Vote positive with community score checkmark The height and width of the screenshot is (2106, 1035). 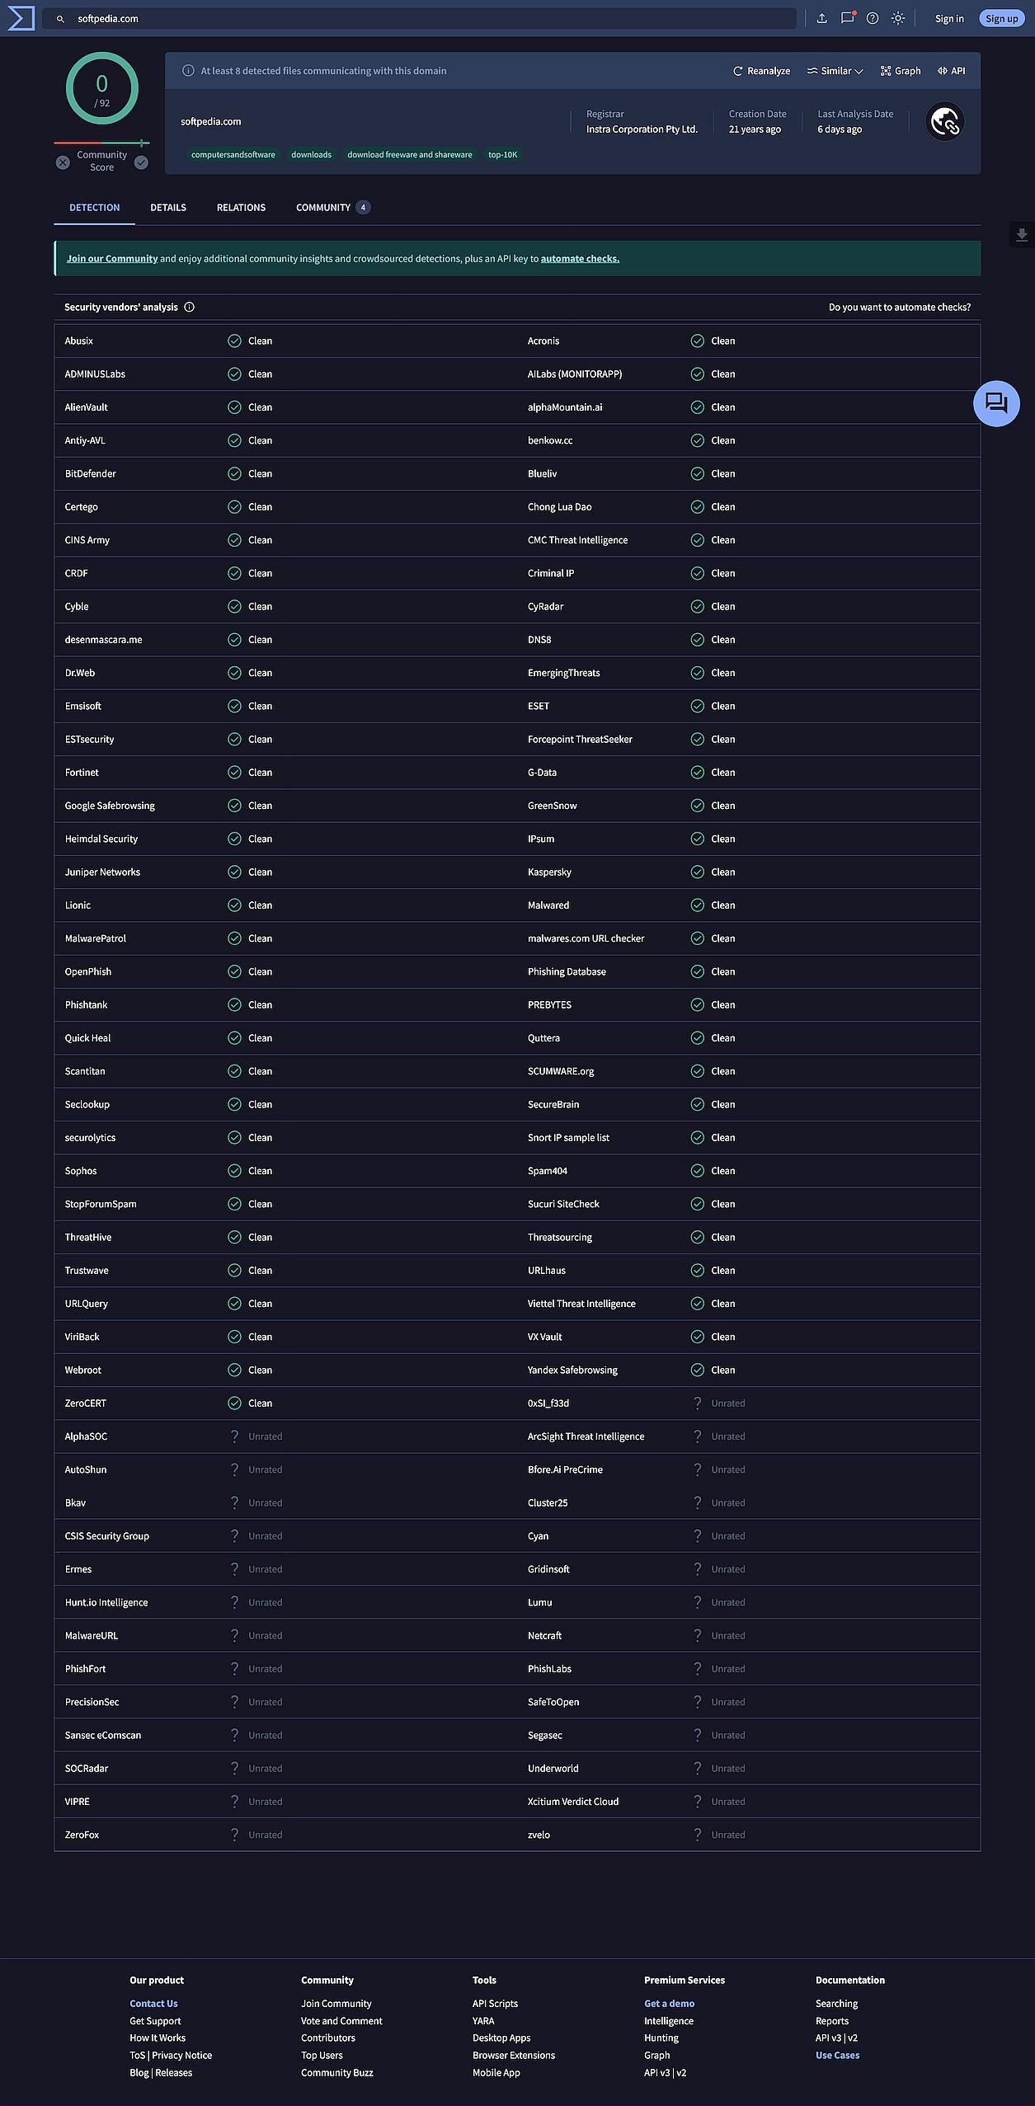click(x=142, y=162)
